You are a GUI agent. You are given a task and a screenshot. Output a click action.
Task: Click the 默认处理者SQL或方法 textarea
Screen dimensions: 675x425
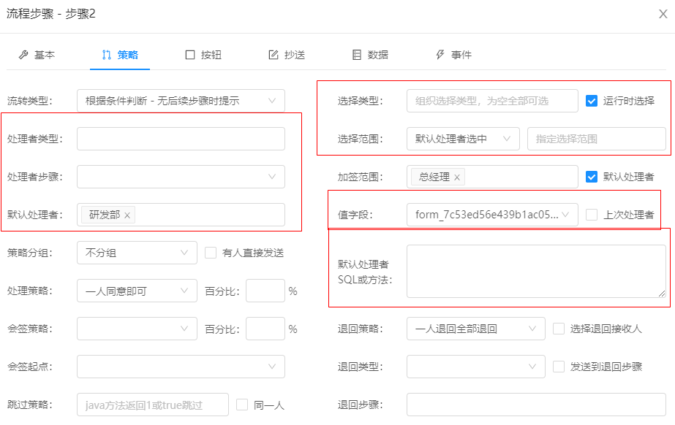click(536, 272)
